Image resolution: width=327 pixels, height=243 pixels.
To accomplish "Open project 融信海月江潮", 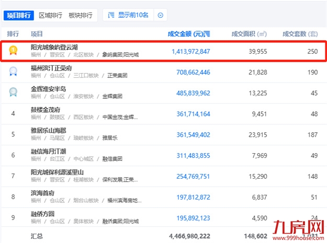I will 48,152.
